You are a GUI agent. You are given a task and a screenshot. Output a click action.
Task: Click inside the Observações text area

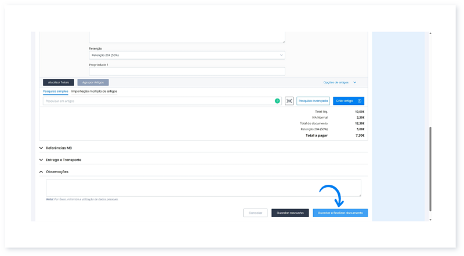coord(203,188)
